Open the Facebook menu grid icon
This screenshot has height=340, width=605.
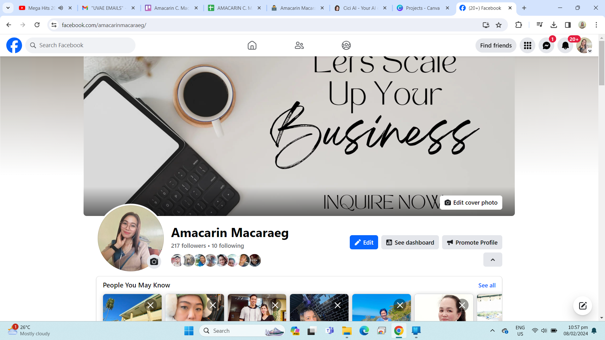click(x=527, y=45)
